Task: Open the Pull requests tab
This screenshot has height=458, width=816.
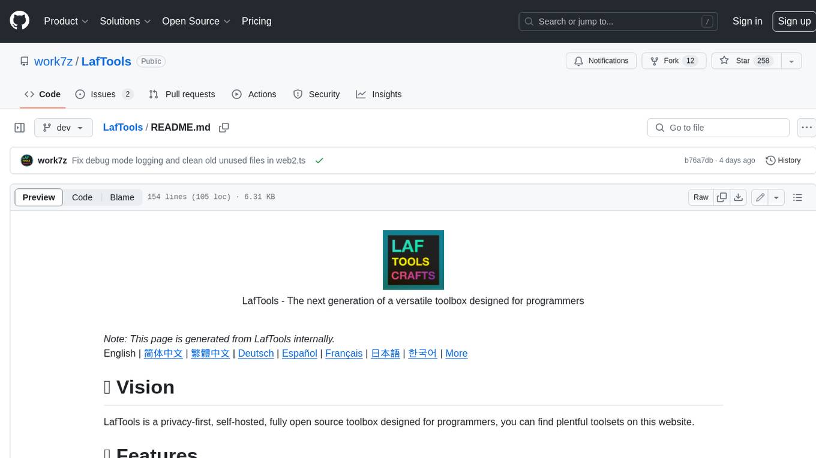Action: point(182,94)
